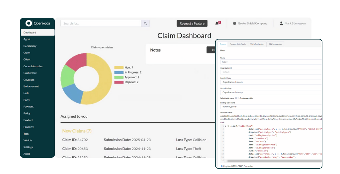Open the Existing Table Name dropdown

(271, 107)
